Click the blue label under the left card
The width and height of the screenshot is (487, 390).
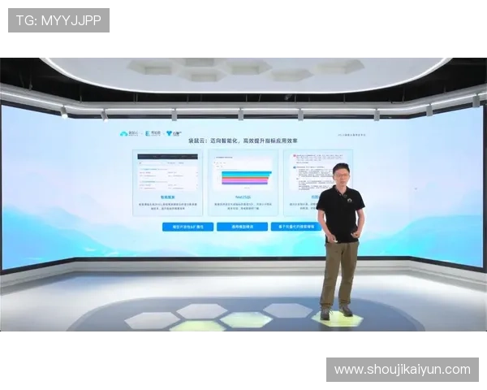pyautogui.click(x=168, y=197)
